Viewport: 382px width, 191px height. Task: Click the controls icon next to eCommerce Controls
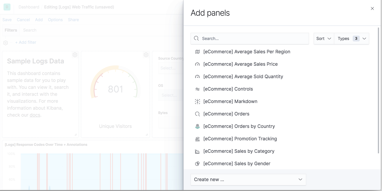click(197, 89)
